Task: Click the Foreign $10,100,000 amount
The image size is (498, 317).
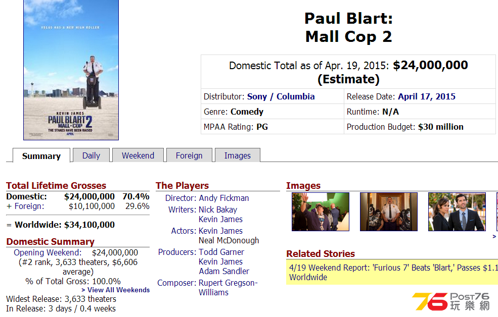Action: click(x=92, y=206)
